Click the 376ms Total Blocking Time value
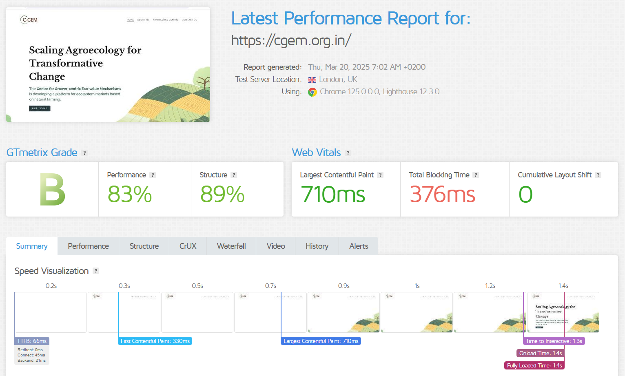 click(442, 194)
